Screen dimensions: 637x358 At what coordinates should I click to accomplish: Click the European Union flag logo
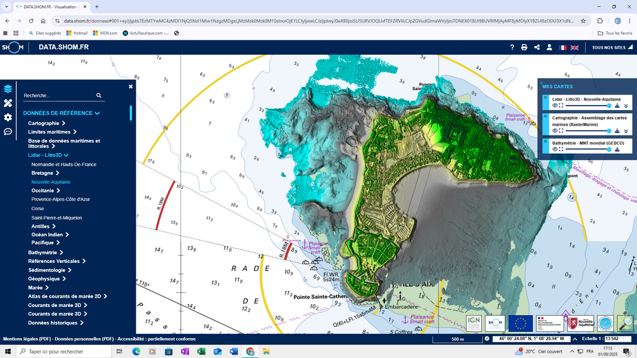521,323
